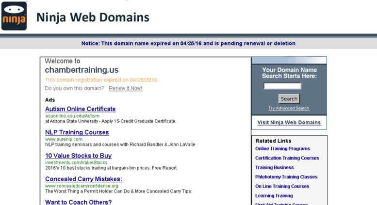377x205 pixels.
Task: Click the Related Links heading
Action: 273,141
